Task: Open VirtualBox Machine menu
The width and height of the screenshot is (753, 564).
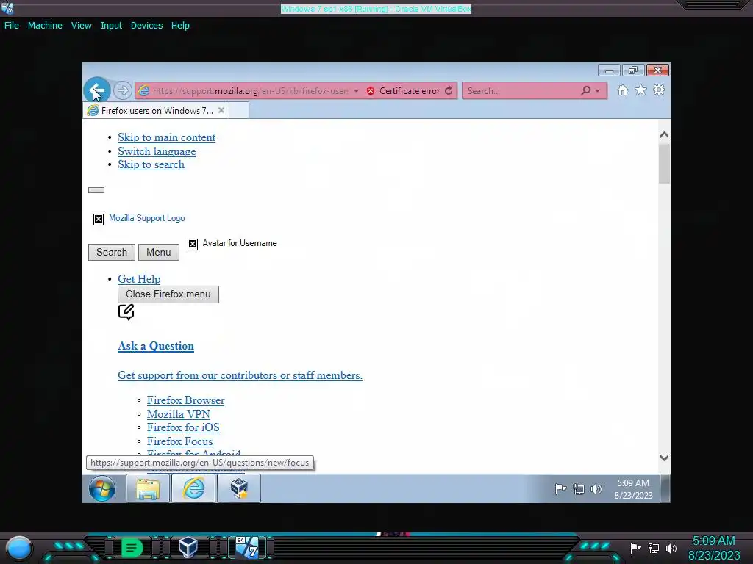Action: point(45,26)
